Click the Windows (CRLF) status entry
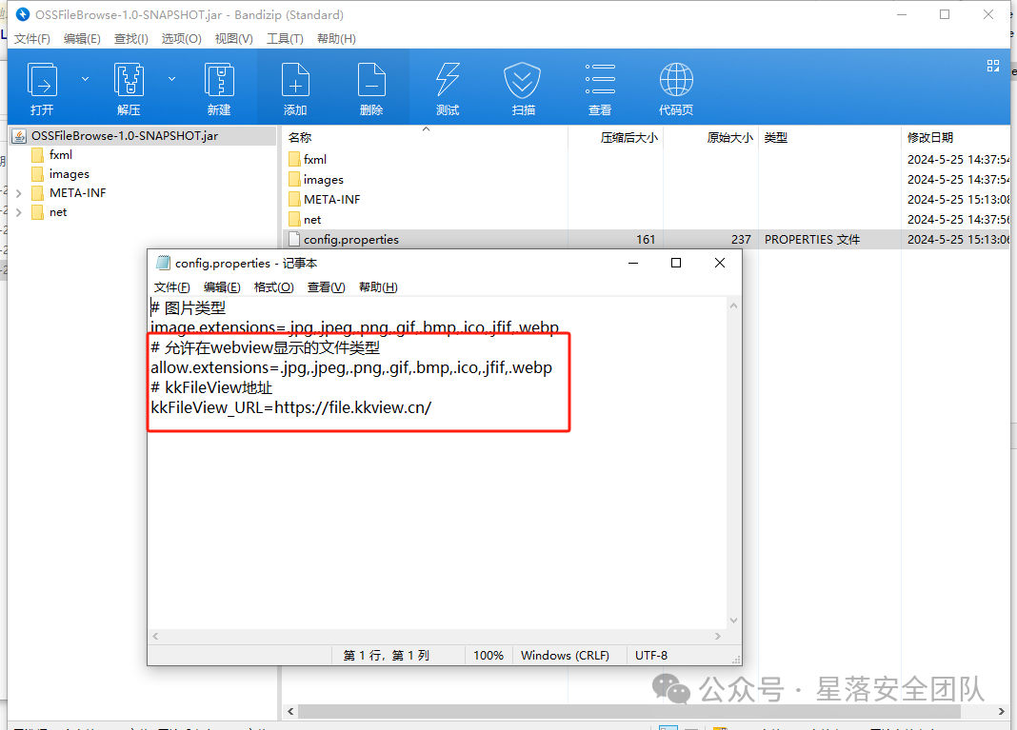This screenshot has width=1017, height=730. [x=565, y=656]
